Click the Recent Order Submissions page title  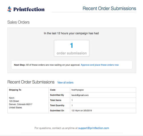click(x=109, y=9)
